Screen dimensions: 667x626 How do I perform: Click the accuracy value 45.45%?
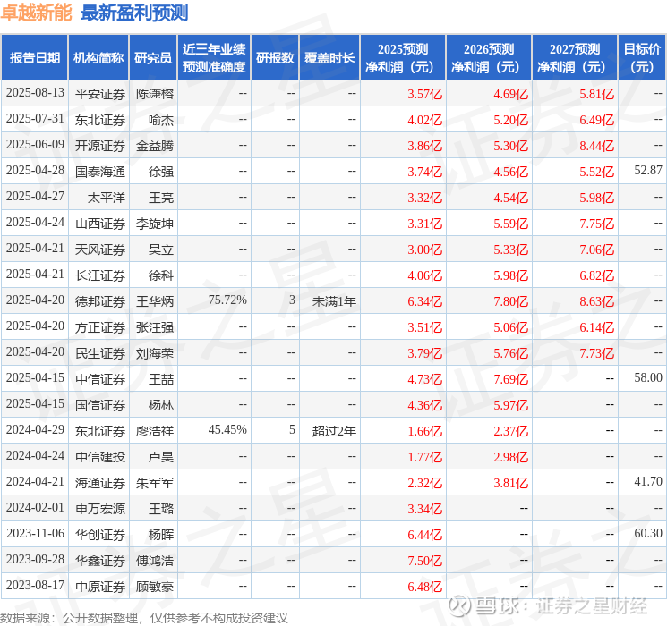pyautogui.click(x=227, y=429)
